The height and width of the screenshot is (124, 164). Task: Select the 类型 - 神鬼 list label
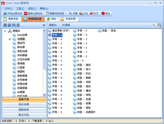click(84, 95)
